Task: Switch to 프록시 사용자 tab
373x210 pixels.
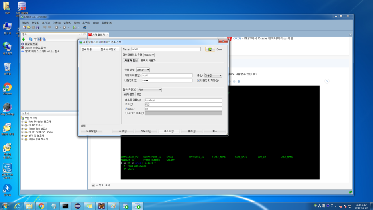Action: coord(148,61)
